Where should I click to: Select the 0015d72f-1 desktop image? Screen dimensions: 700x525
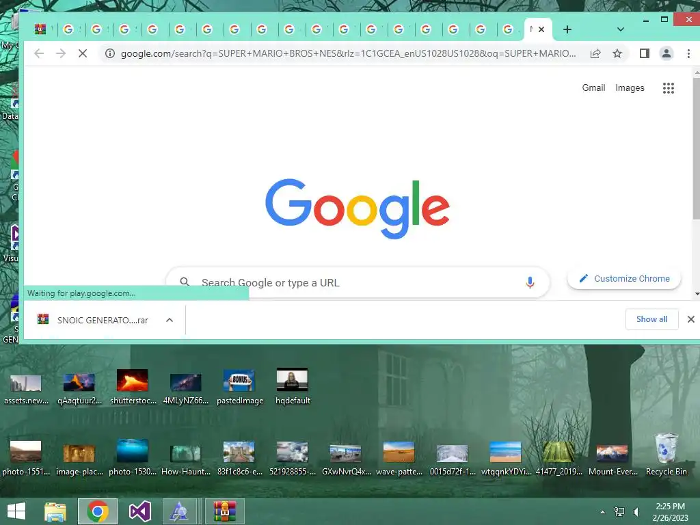pyautogui.click(x=453, y=459)
